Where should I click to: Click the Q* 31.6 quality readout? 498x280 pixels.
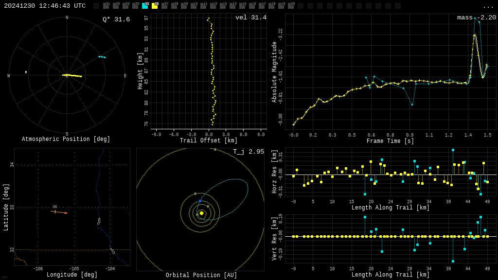pyautogui.click(x=116, y=19)
